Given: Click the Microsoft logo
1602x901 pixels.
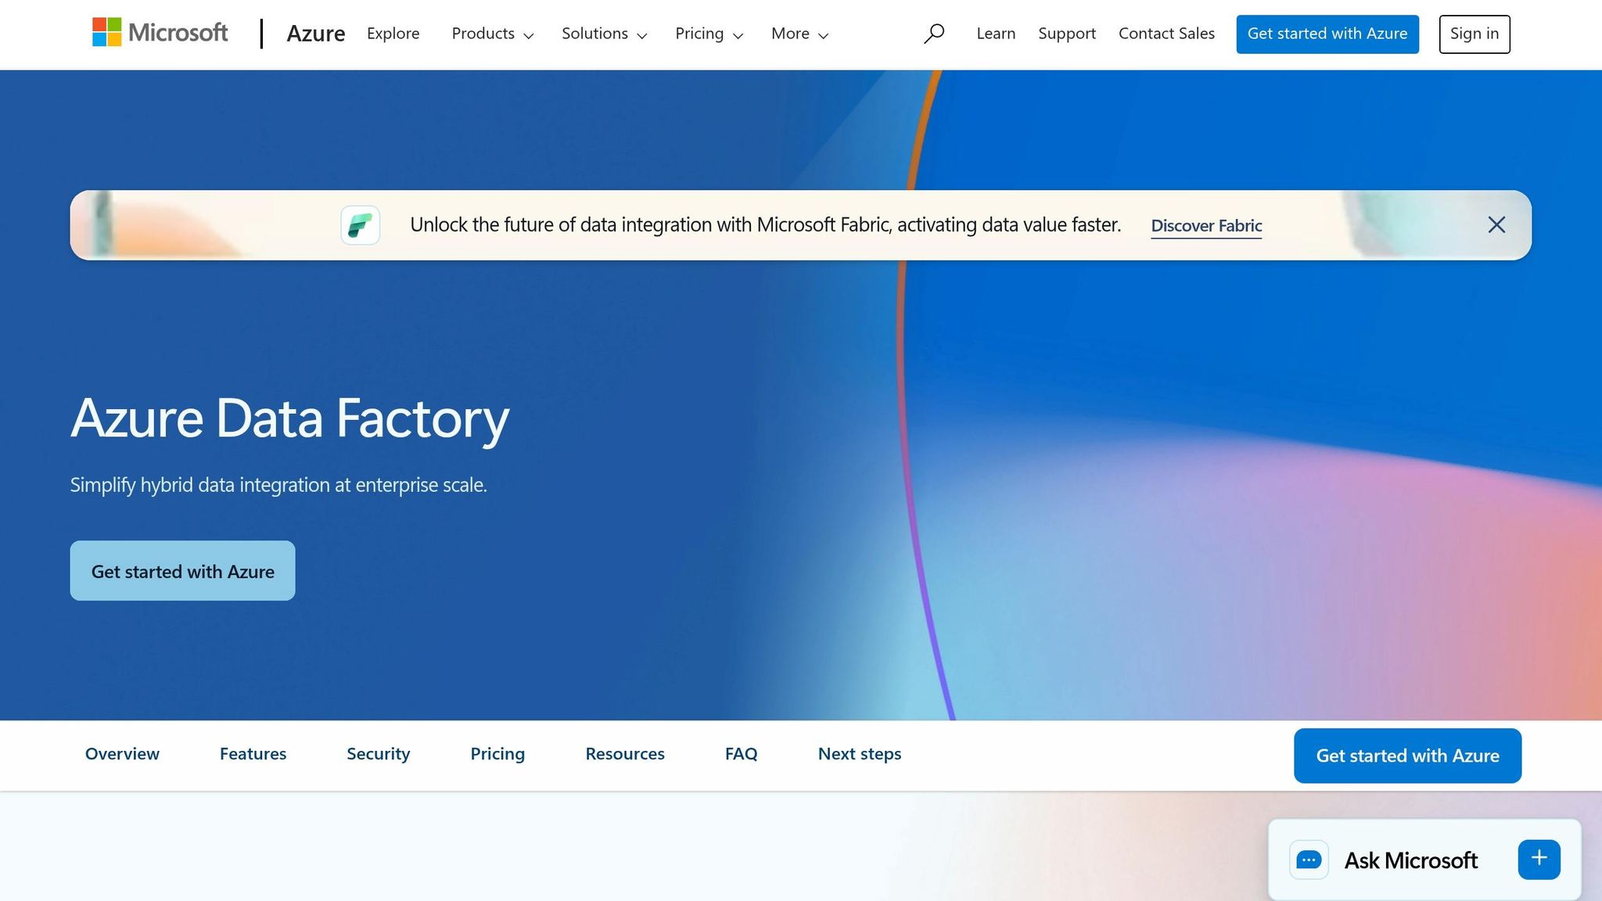Looking at the screenshot, I should 160,33.
